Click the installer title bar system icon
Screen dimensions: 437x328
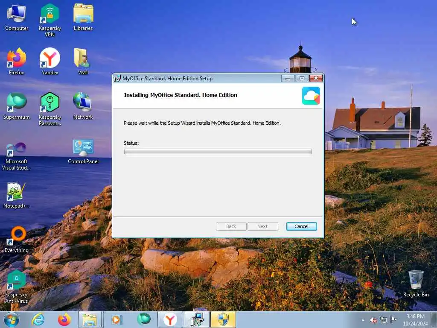tap(118, 79)
